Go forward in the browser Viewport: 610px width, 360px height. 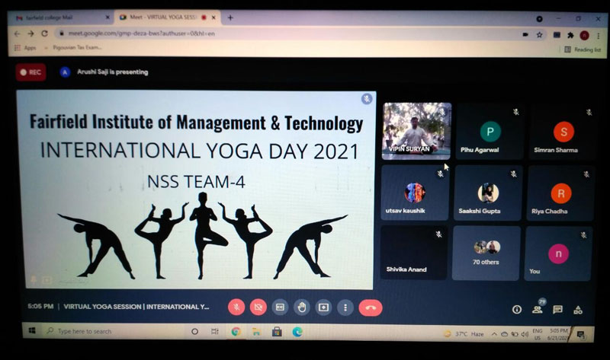pos(31,33)
